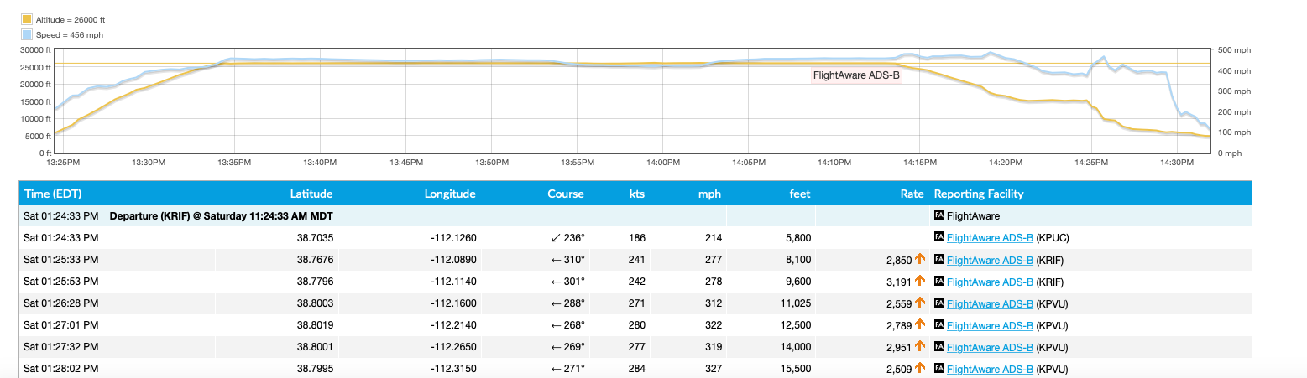Click the FA icon in the 01:28:02 PM row
1307x378 pixels.
tap(939, 368)
